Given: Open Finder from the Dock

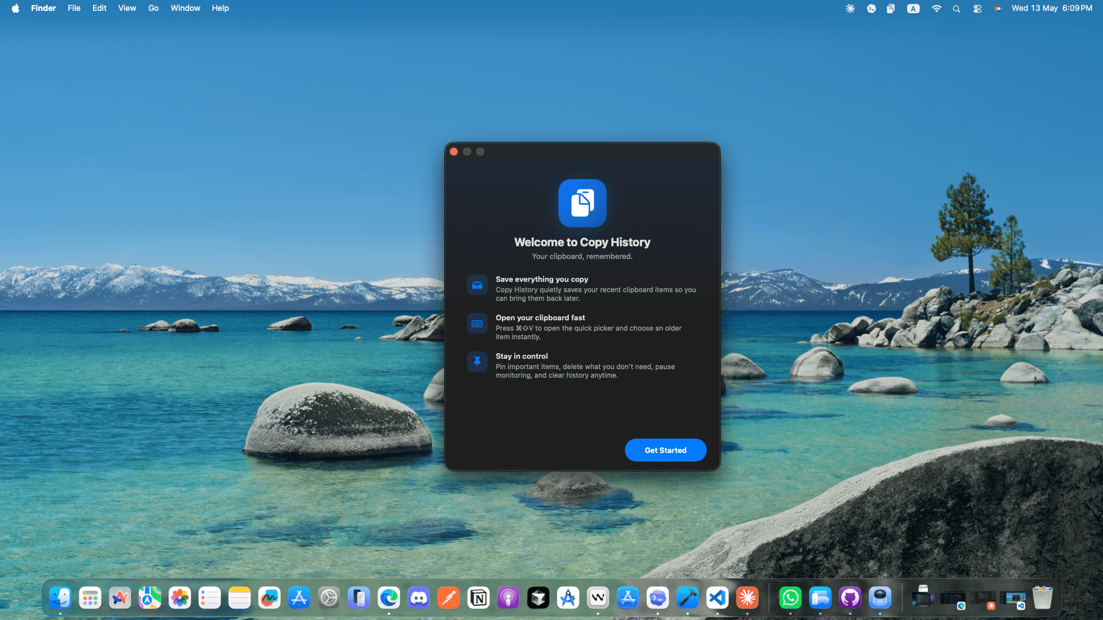Looking at the screenshot, I should tap(60, 598).
